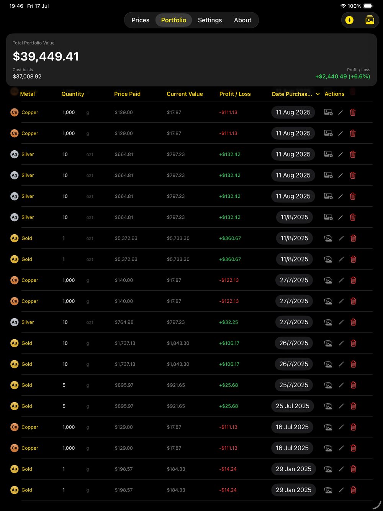Go to the About tab

(242, 20)
